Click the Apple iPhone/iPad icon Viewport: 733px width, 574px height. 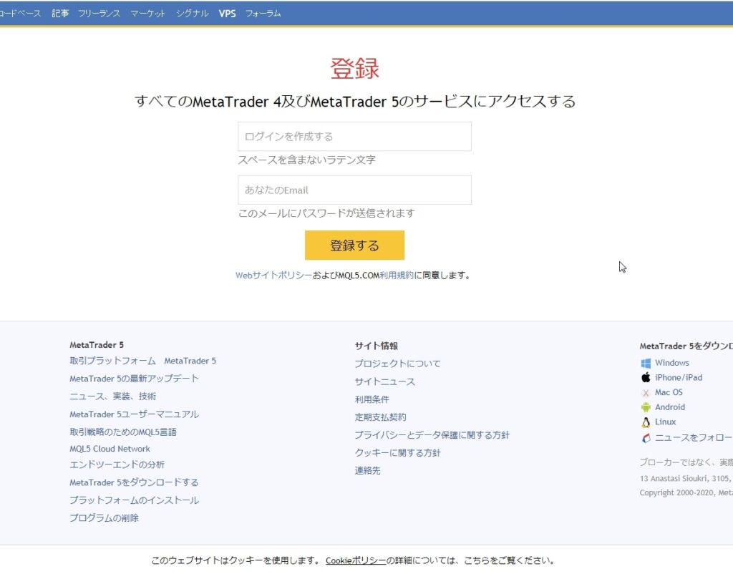646,377
